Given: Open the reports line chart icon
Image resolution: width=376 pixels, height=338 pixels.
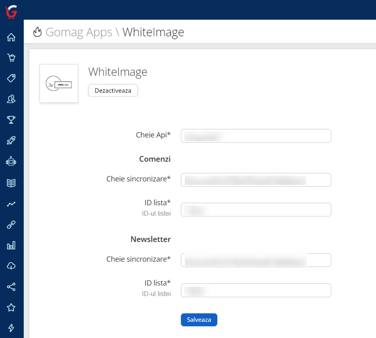Looking at the screenshot, I should click(x=11, y=204).
